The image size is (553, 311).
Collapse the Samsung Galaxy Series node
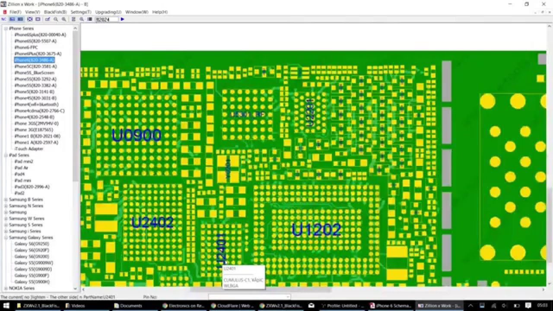[x=6, y=238]
